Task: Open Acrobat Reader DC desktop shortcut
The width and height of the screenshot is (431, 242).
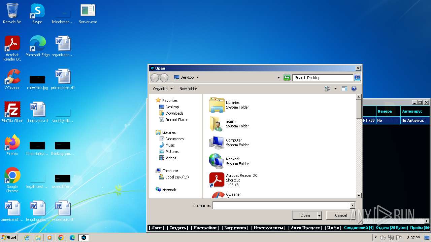Action: tap(12, 48)
